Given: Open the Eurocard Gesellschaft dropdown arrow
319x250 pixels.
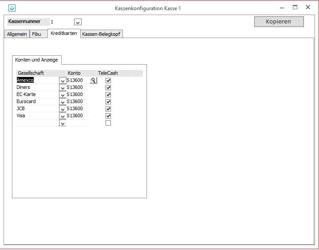Looking at the screenshot, I should pyautogui.click(x=63, y=102).
